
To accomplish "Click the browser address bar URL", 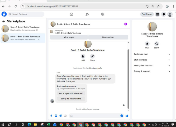I will 52,6.
